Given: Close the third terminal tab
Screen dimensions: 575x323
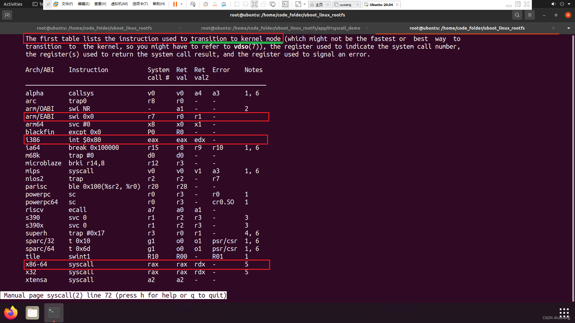Looking at the screenshot, I should click(553, 28).
